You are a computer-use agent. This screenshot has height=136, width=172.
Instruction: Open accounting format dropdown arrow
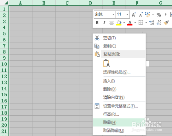(153, 14)
